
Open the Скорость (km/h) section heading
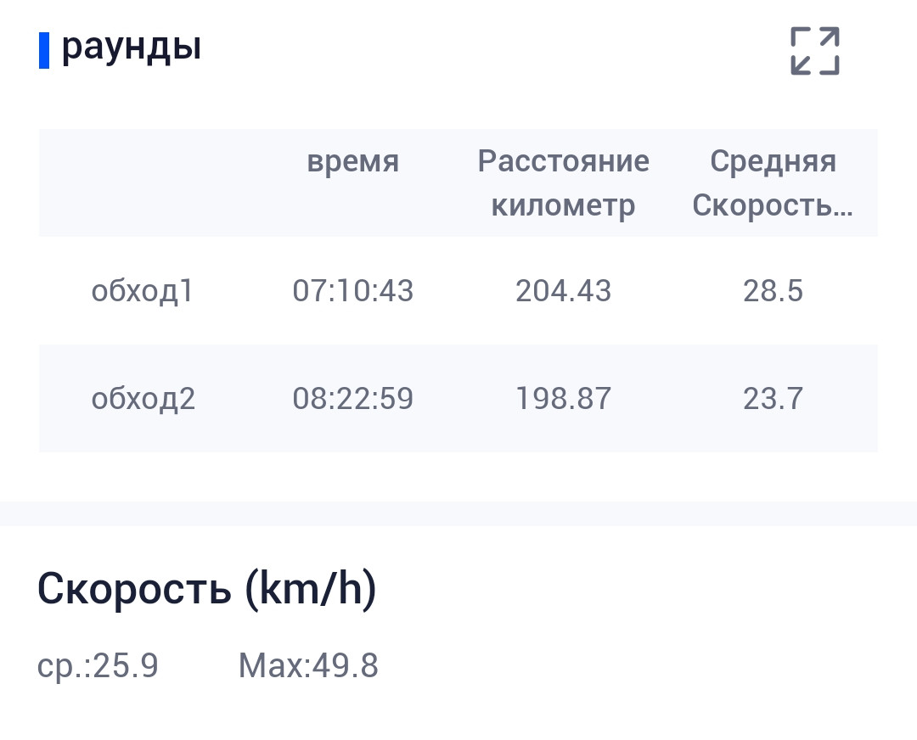click(207, 589)
